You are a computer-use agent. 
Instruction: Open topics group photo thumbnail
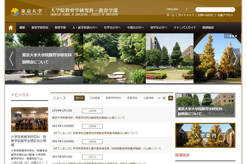[30, 120]
